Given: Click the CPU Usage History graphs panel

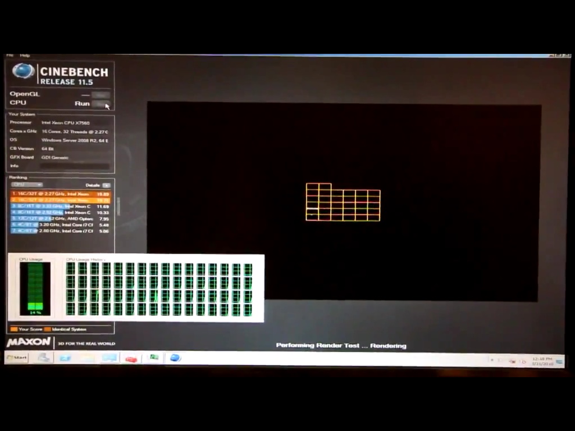Looking at the screenshot, I should tap(159, 289).
